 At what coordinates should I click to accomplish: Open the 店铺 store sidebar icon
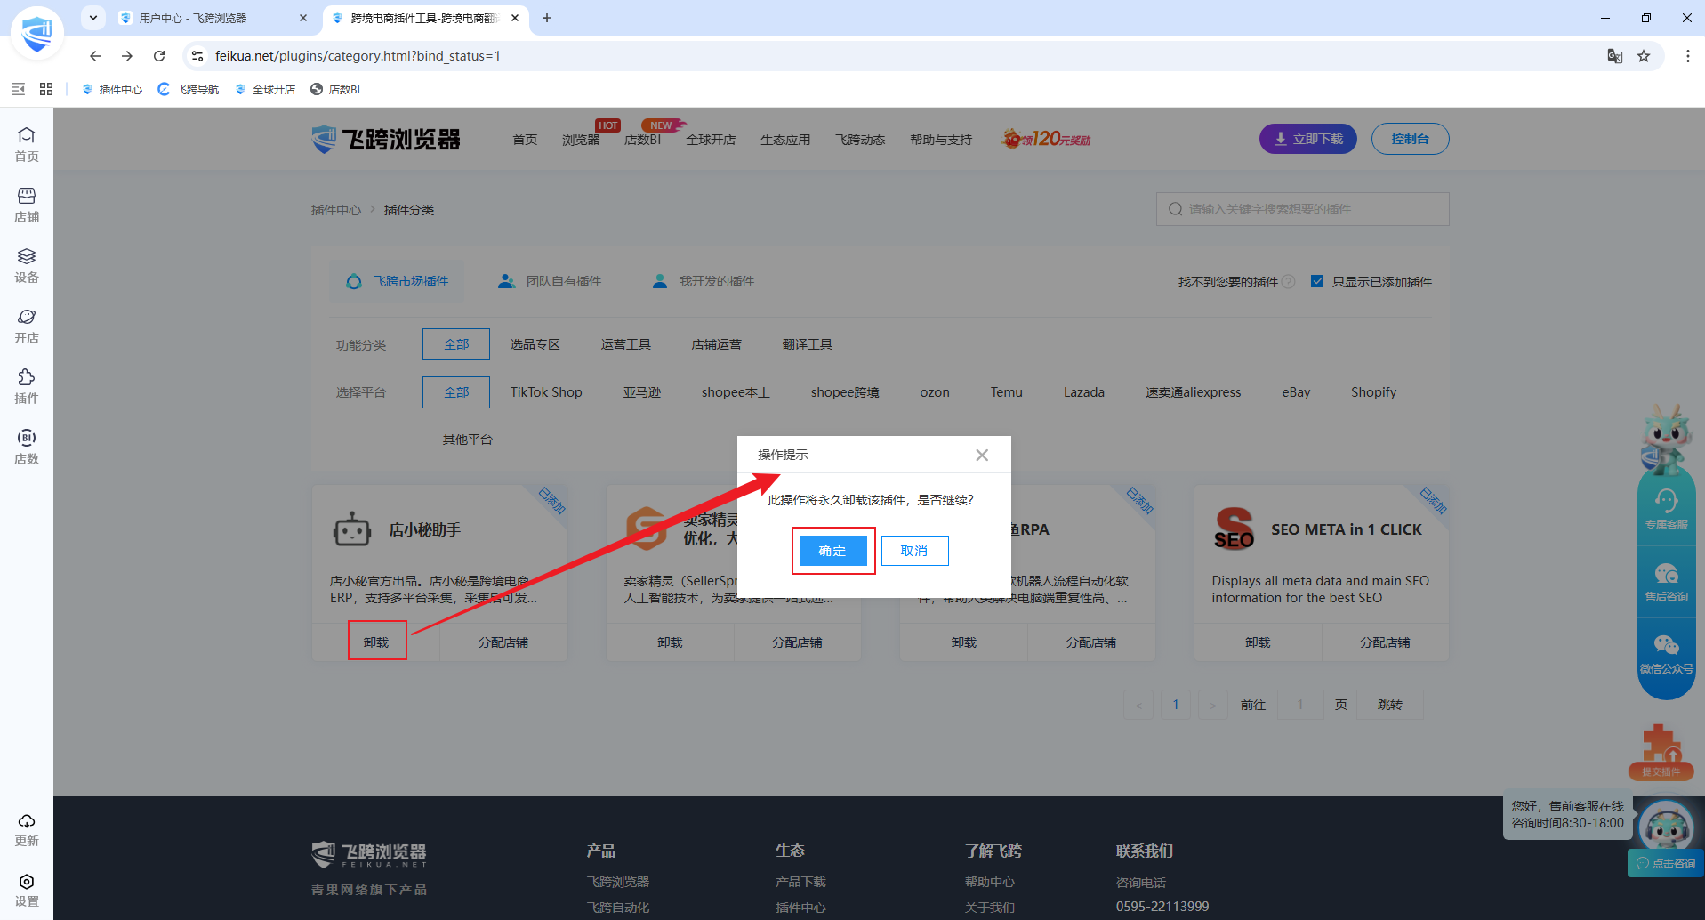(27, 205)
